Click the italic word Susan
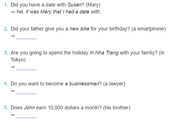Viewport: 170px width, 123px height. tap(74, 5)
